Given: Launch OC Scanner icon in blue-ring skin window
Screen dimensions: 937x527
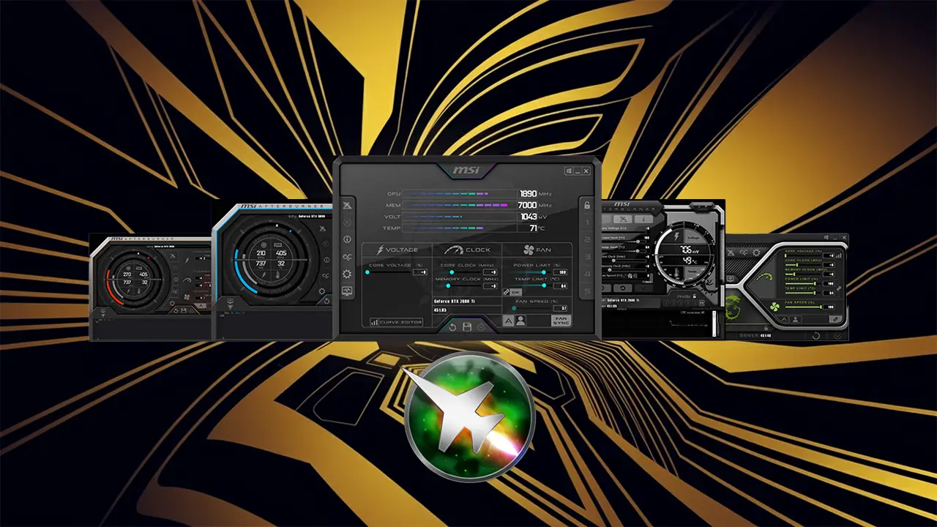Looking at the screenshot, I should pyautogui.click(x=326, y=275).
